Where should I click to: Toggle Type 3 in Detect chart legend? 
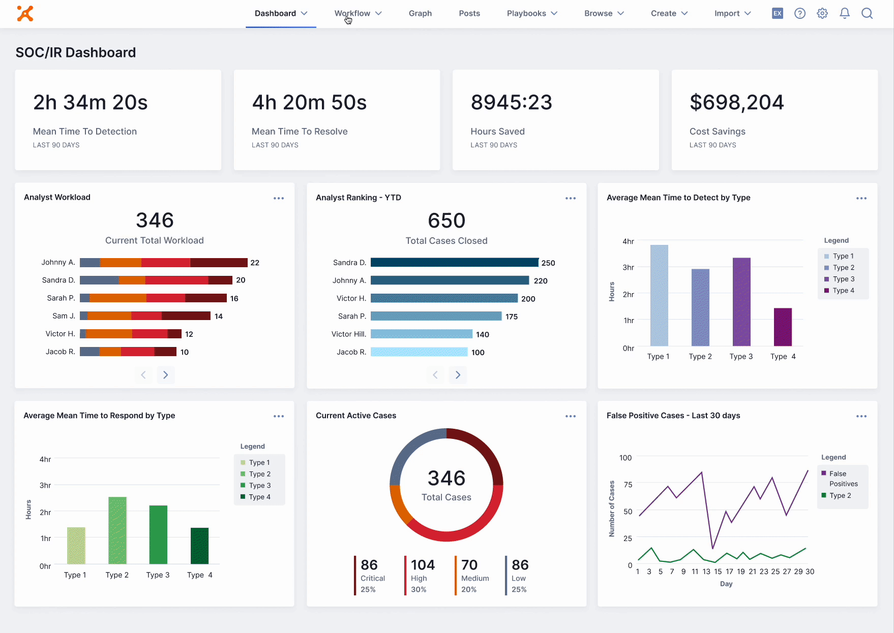click(839, 279)
